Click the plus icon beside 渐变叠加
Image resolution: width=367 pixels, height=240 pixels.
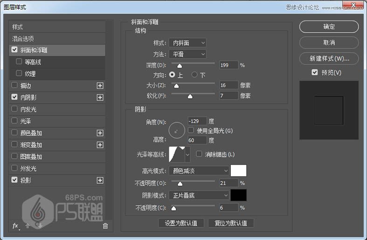pos(100,145)
